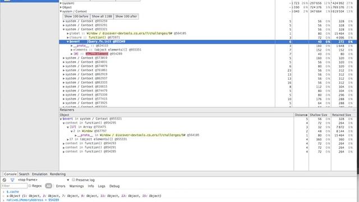Screen dimensions: 359x202
Task: Switch to the Console drawer tab
Action: (10, 174)
